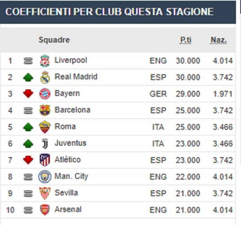The width and height of the screenshot is (241, 225).
Task: Click the Barcelona club crest
Action: (x=45, y=110)
